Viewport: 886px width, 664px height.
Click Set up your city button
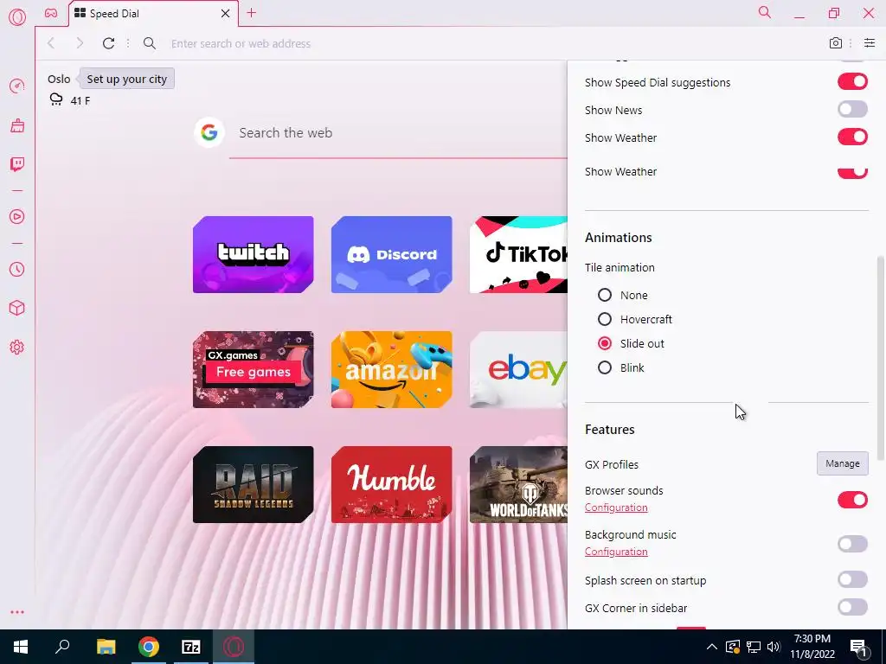pos(127,79)
